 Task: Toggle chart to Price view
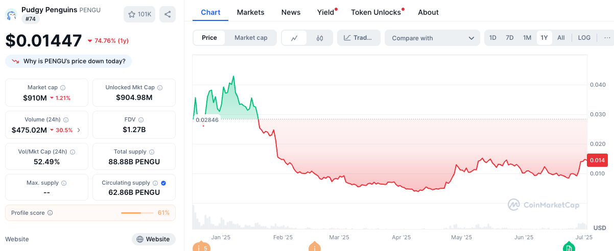tap(209, 38)
